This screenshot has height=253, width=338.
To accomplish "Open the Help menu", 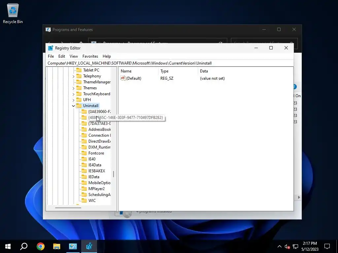I will pyautogui.click(x=107, y=56).
